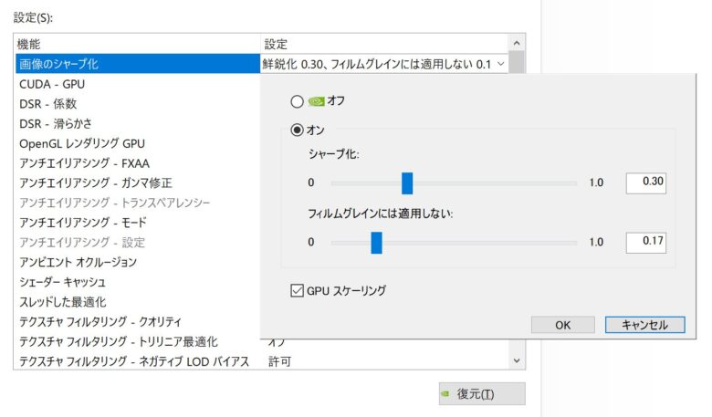Click the シャープ化 slider handle
The image size is (712, 417).
(407, 183)
